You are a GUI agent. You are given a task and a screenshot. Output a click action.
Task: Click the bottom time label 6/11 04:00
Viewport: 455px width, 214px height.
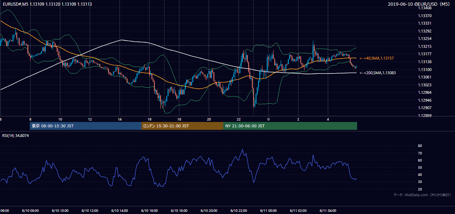point(328,211)
